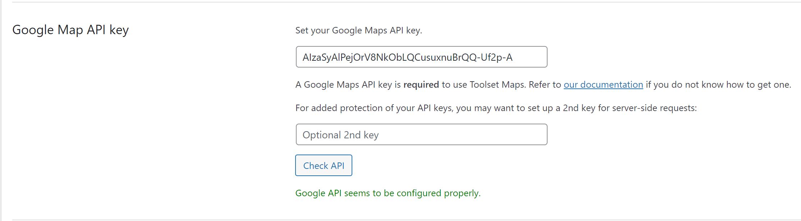Click the bold word 'required'
The height and width of the screenshot is (221, 801).
421,85
